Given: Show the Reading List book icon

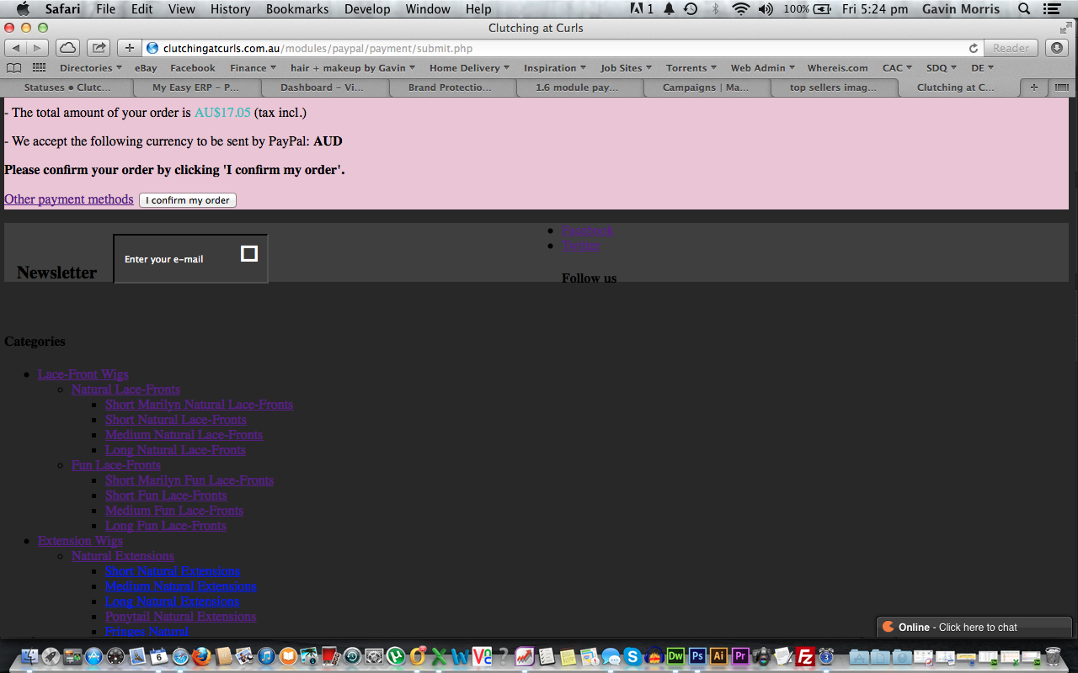Looking at the screenshot, I should 14,68.
